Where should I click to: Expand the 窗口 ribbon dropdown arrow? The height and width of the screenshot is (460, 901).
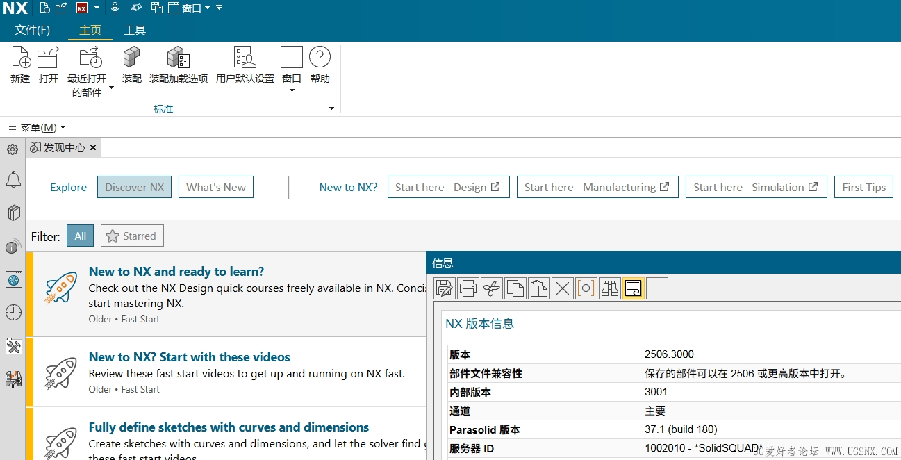pyautogui.click(x=292, y=90)
